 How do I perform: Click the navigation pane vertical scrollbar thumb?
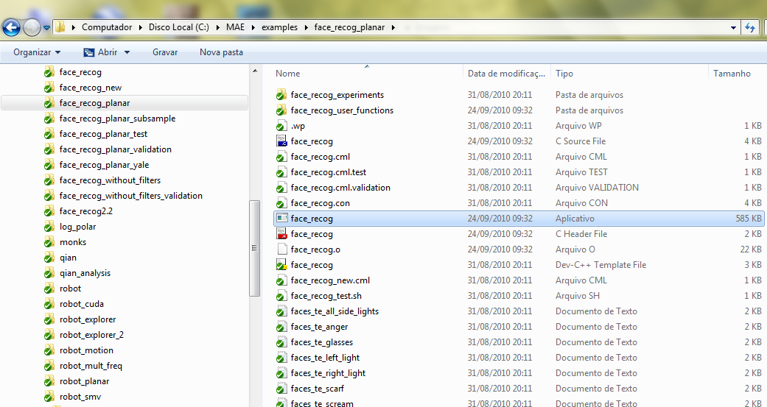point(254,248)
